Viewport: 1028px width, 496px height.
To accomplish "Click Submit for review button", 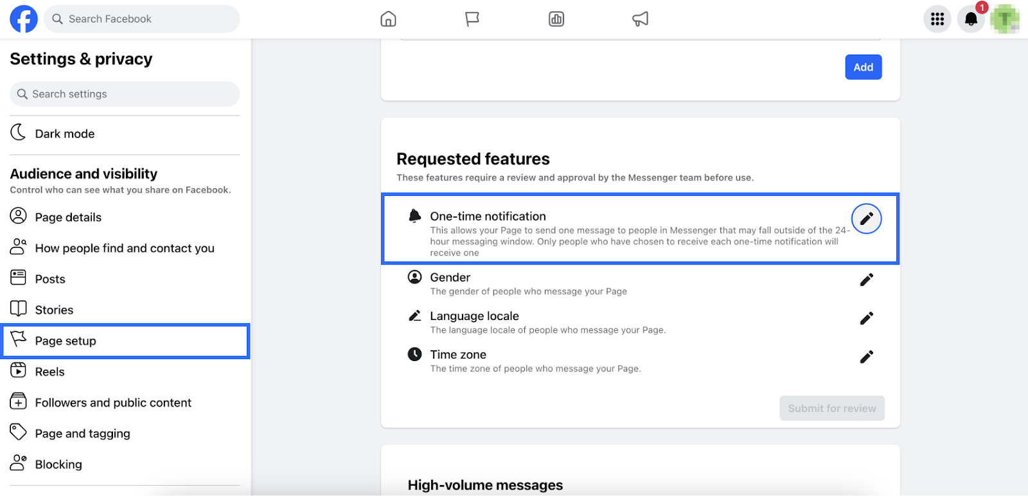I will pyautogui.click(x=831, y=408).
